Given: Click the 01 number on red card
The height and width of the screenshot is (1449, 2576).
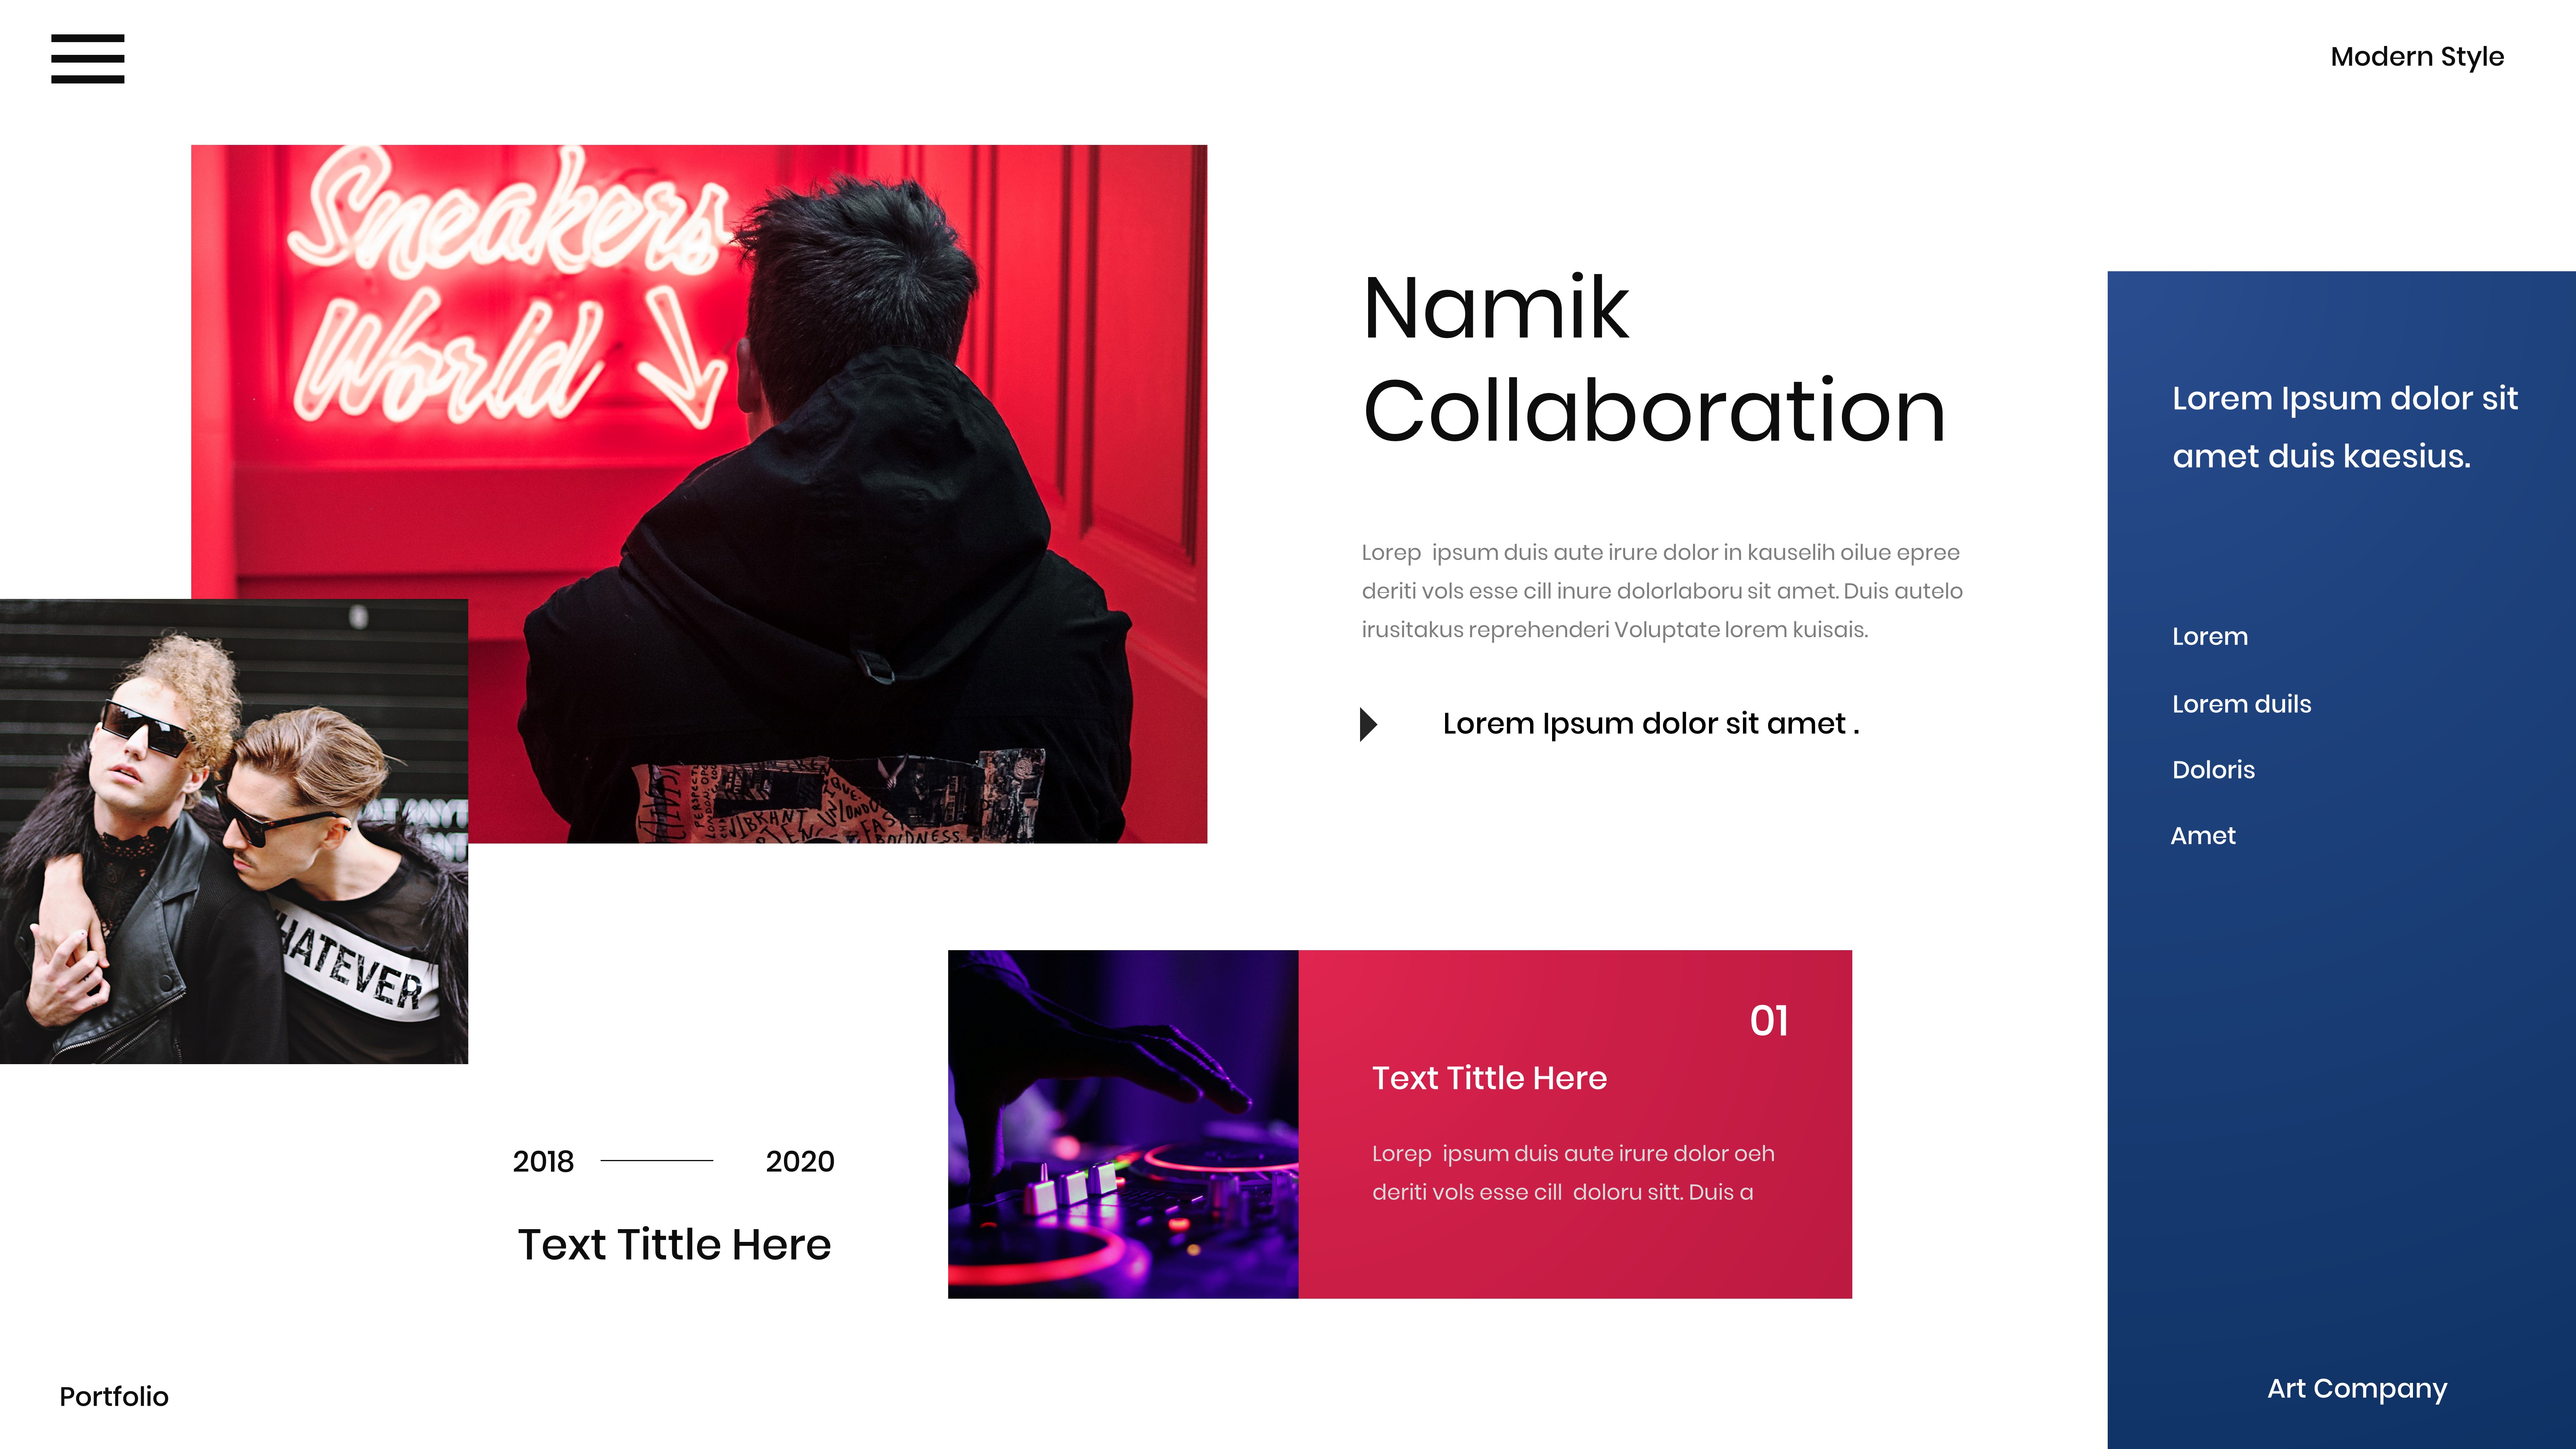Looking at the screenshot, I should point(1769,1021).
